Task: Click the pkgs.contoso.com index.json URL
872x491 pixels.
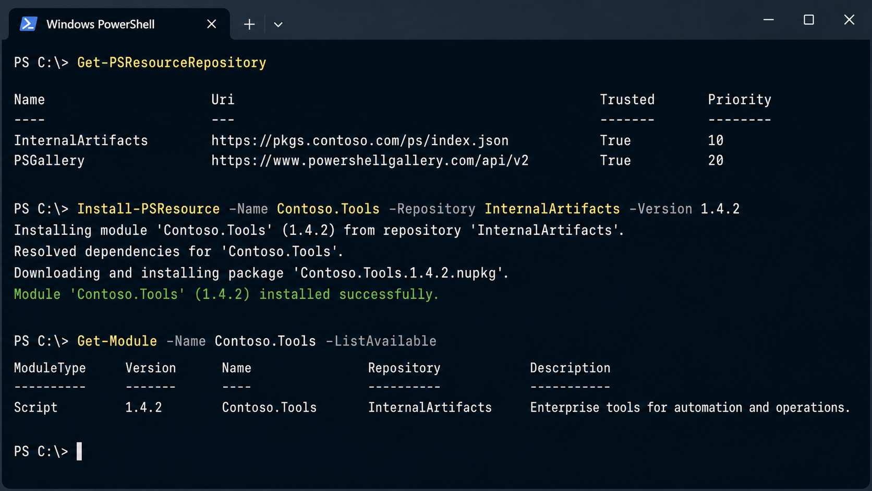Action: click(360, 140)
